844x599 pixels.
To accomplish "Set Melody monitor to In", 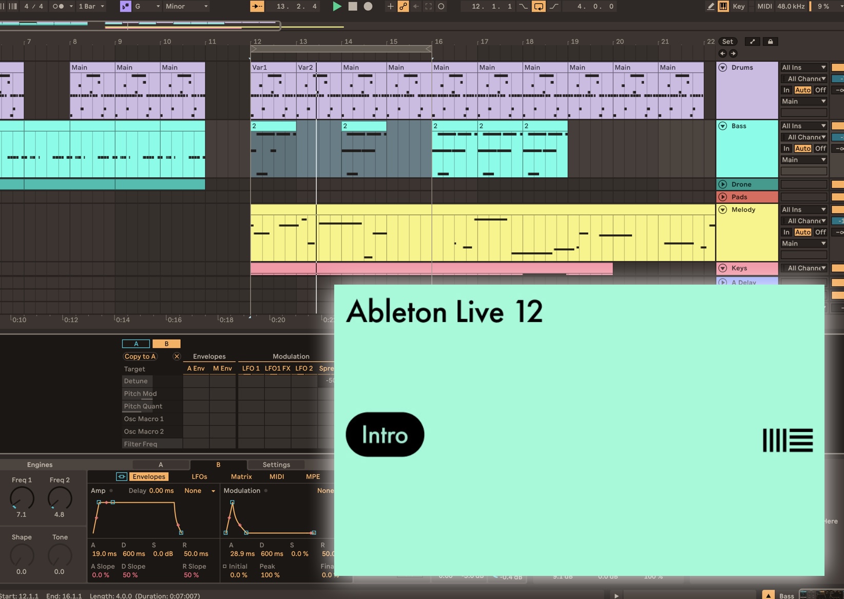I will pyautogui.click(x=786, y=232).
